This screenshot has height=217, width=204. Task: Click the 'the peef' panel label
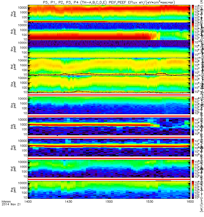[13, 84]
